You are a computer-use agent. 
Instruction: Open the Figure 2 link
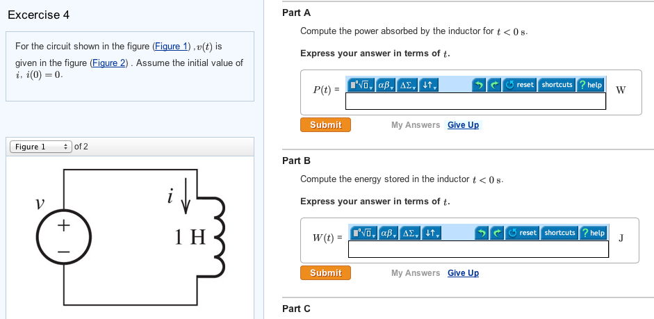click(x=108, y=63)
